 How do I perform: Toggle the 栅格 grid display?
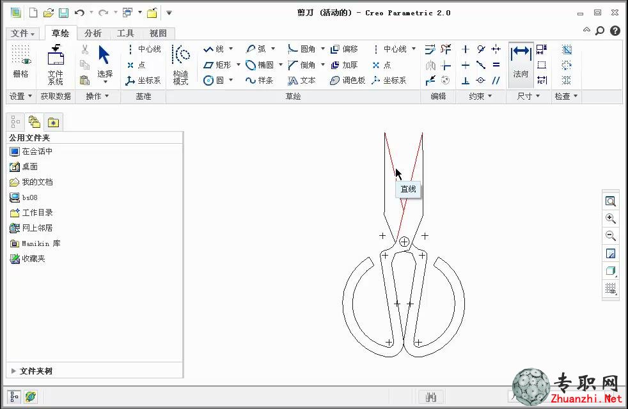tap(21, 61)
